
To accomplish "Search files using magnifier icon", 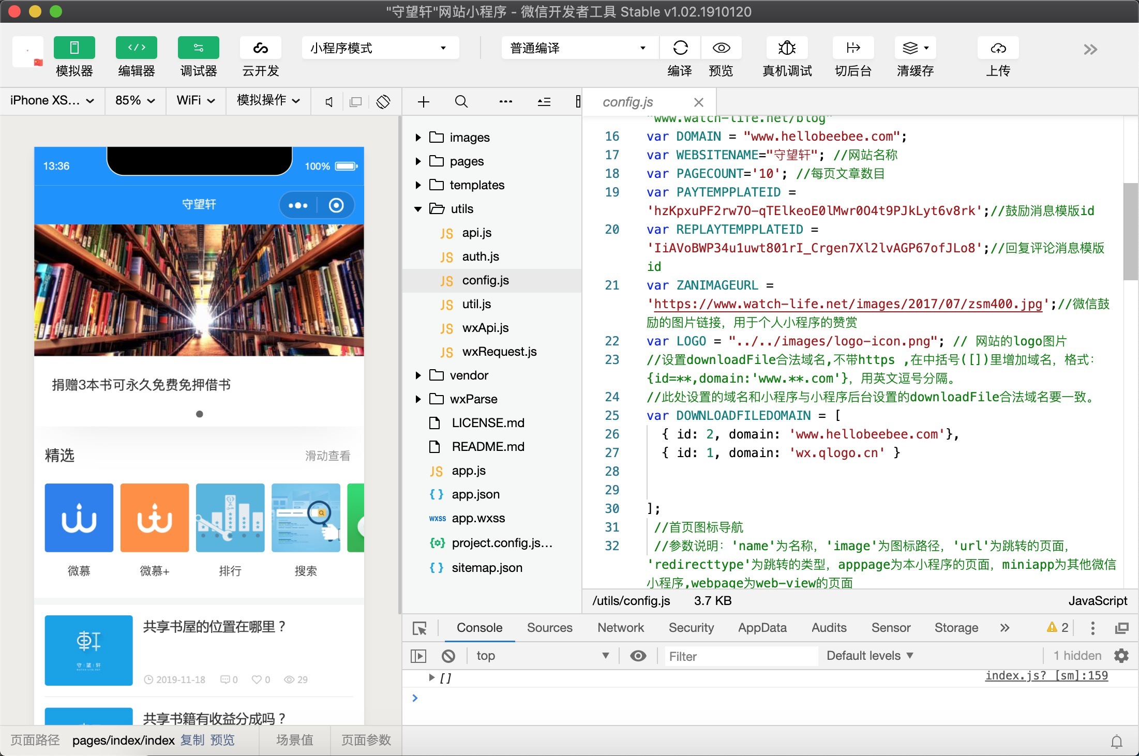I will (461, 102).
